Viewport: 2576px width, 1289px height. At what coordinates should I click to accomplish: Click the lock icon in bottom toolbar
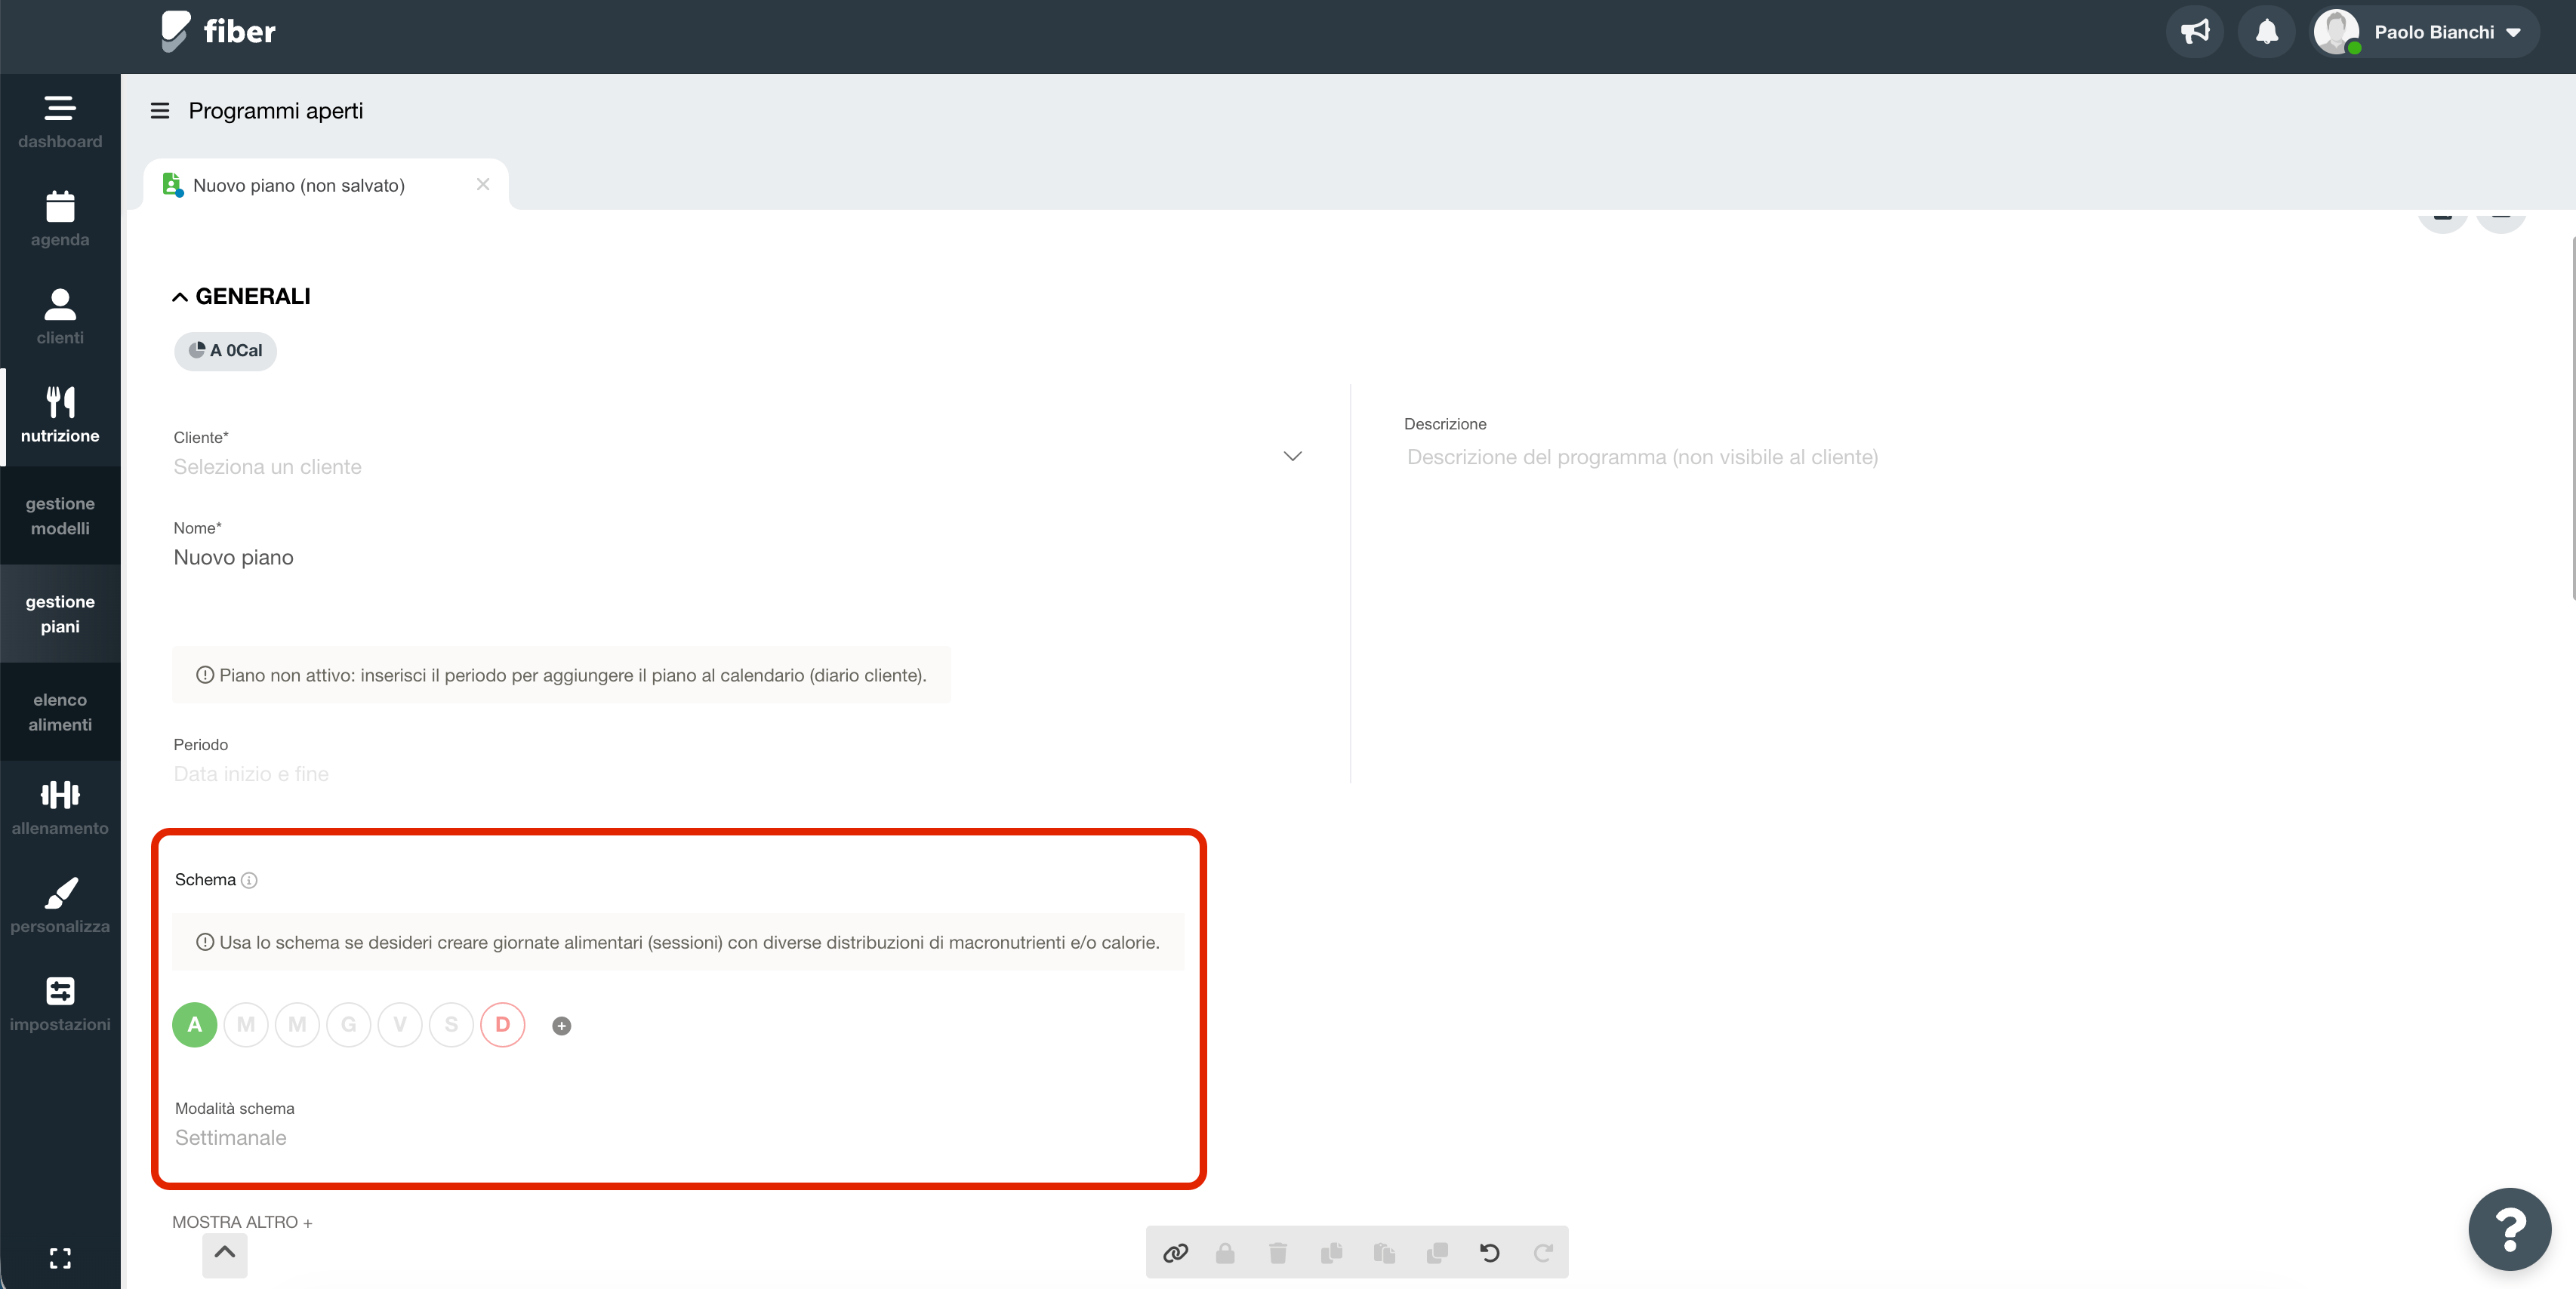click(x=1225, y=1252)
